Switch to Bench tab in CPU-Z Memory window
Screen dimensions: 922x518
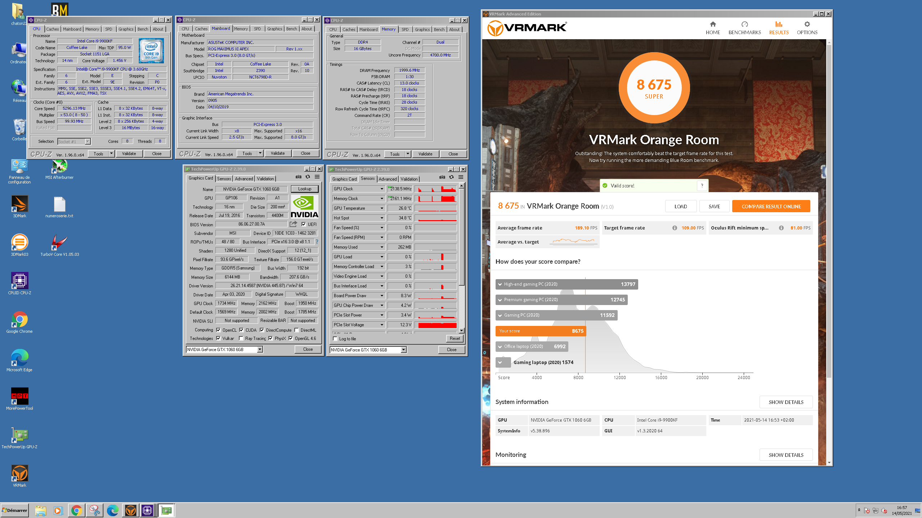pos(439,29)
